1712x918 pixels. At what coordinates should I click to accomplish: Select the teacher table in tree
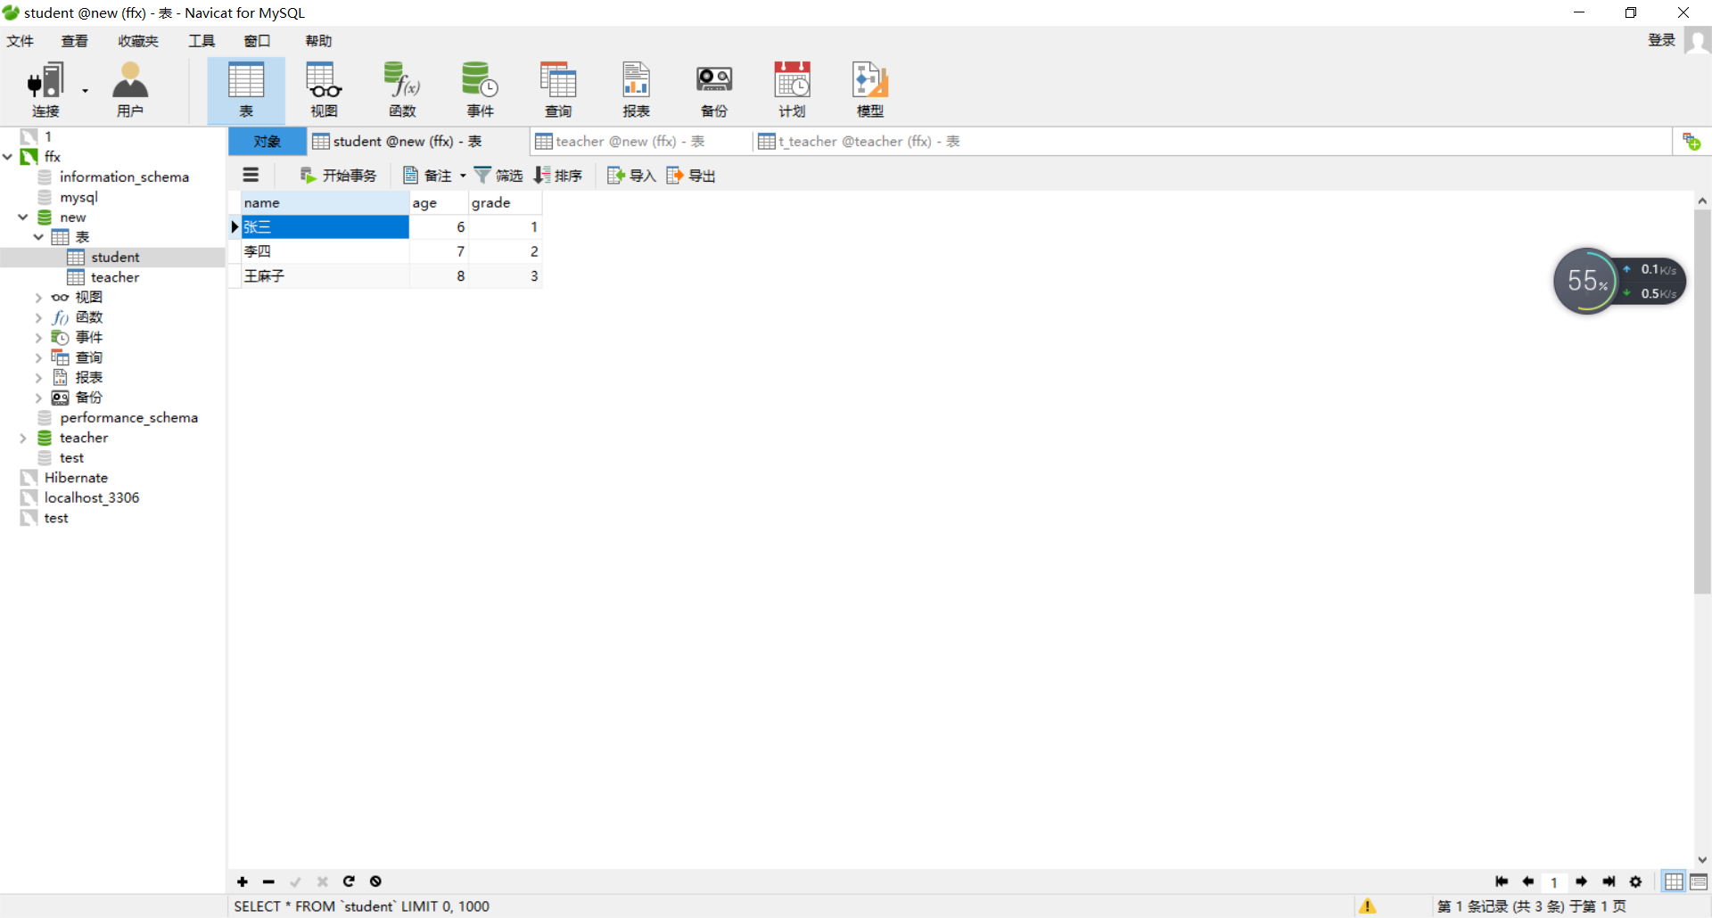(x=114, y=277)
